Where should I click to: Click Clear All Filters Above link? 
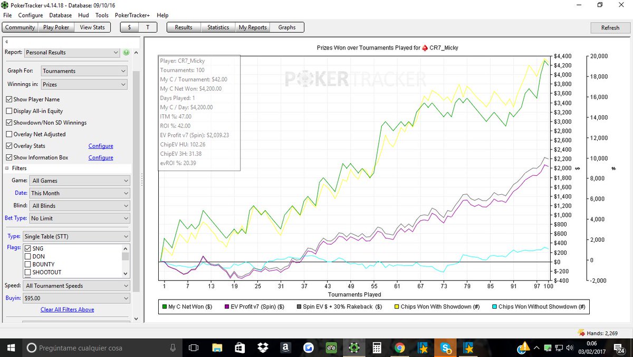tap(68, 310)
